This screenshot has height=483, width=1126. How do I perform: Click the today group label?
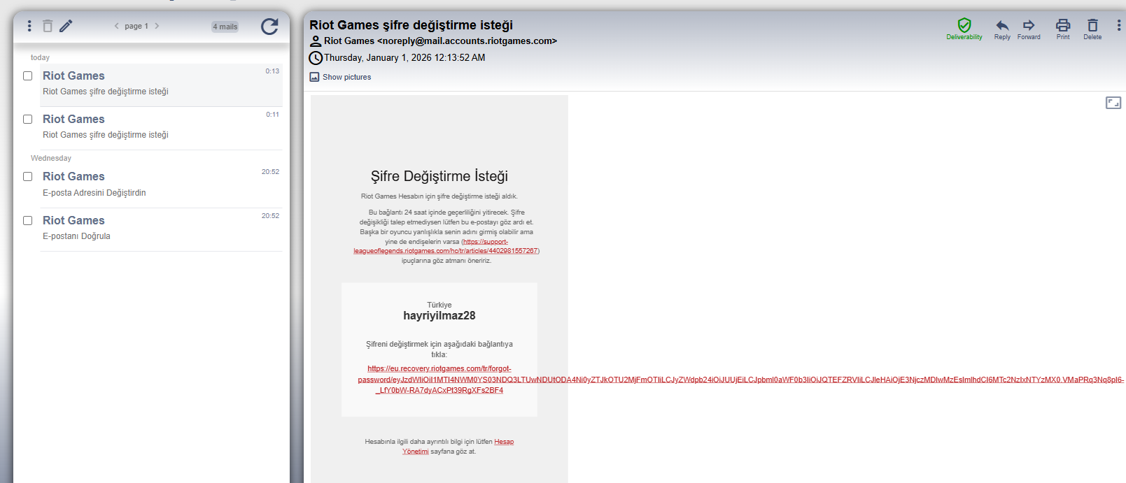pos(40,57)
